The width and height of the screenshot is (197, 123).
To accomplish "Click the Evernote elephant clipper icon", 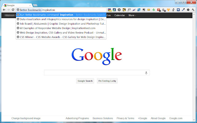I will (x=144, y=10).
